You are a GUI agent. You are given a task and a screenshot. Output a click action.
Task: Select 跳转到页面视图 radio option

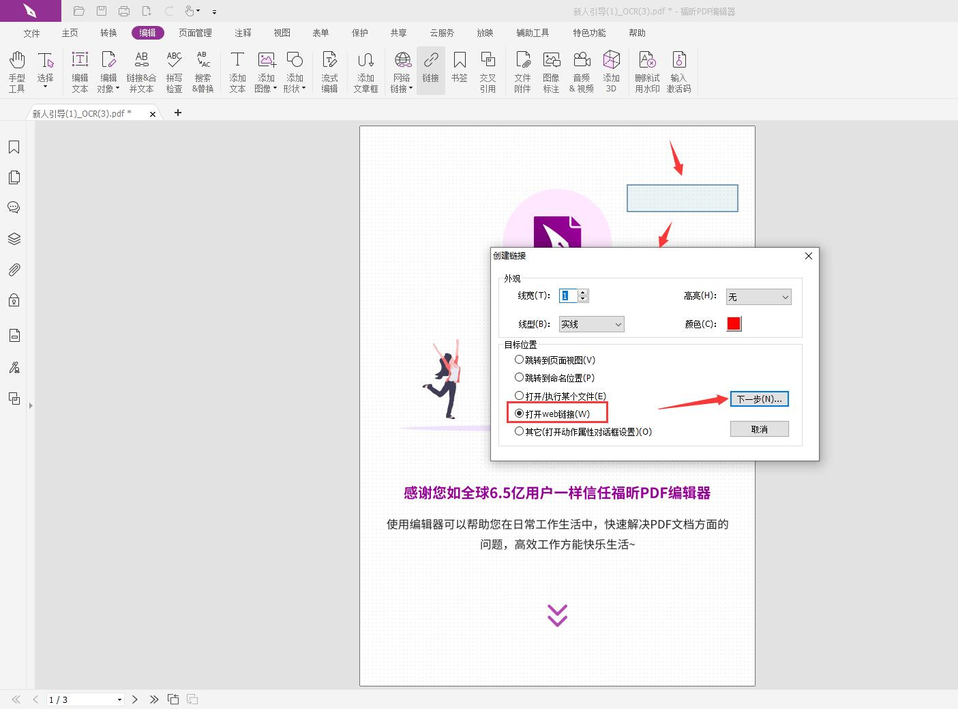coord(520,360)
